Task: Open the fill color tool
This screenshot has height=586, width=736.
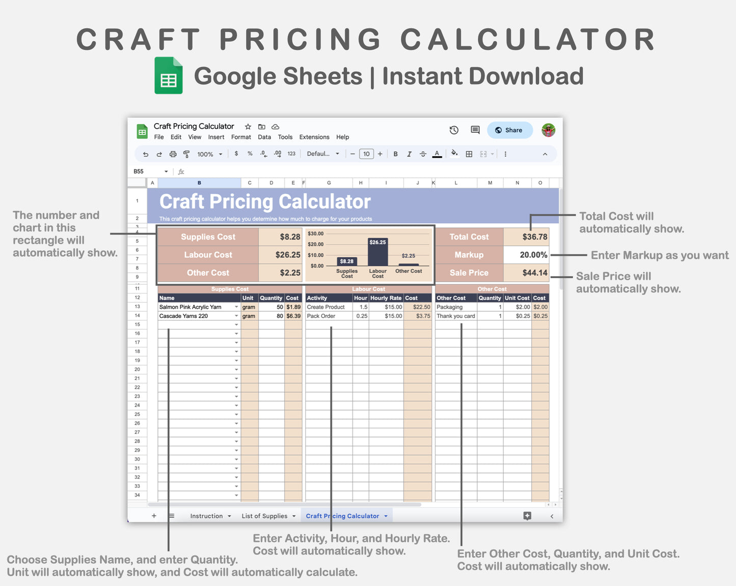Action: [x=454, y=154]
